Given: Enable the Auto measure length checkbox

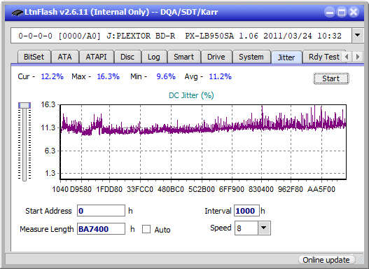Looking at the screenshot, I should [x=146, y=229].
